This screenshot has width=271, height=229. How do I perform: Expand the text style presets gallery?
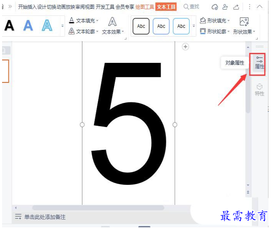62,26
